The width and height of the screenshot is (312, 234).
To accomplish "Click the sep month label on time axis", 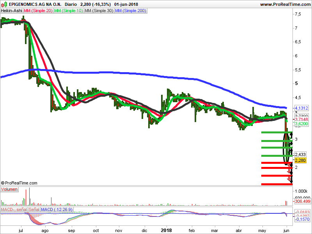I will pos(71,230).
